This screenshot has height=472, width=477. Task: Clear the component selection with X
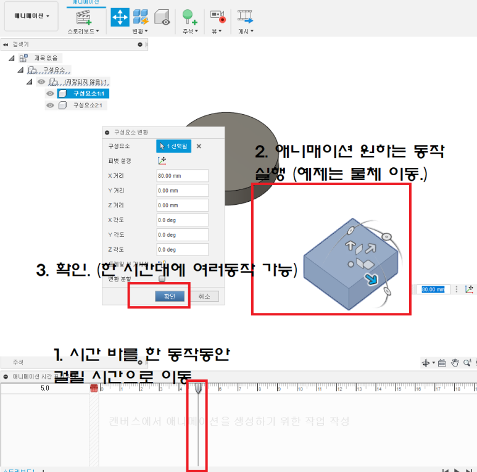point(199,146)
